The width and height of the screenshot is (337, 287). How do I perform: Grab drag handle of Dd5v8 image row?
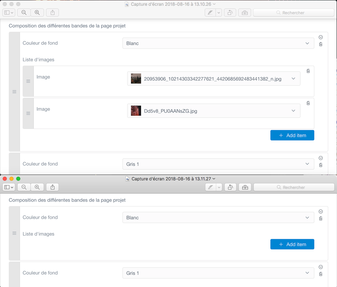tap(28, 113)
